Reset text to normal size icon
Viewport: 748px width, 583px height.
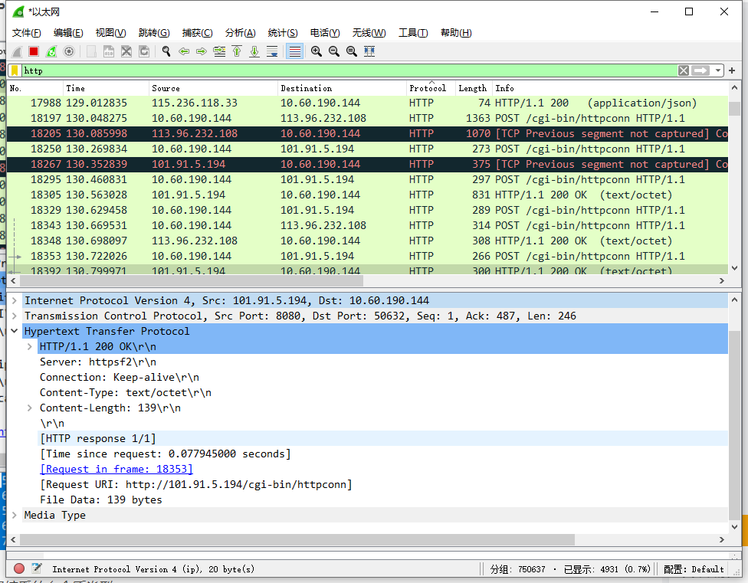pyautogui.click(x=352, y=51)
